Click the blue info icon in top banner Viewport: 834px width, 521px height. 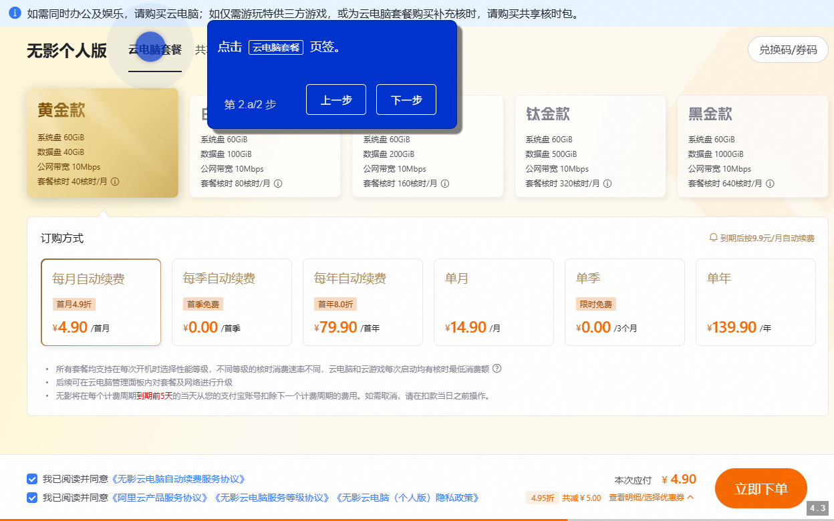point(14,13)
